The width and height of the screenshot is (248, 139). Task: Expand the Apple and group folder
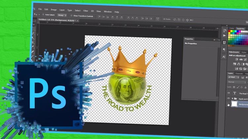coord(232,98)
